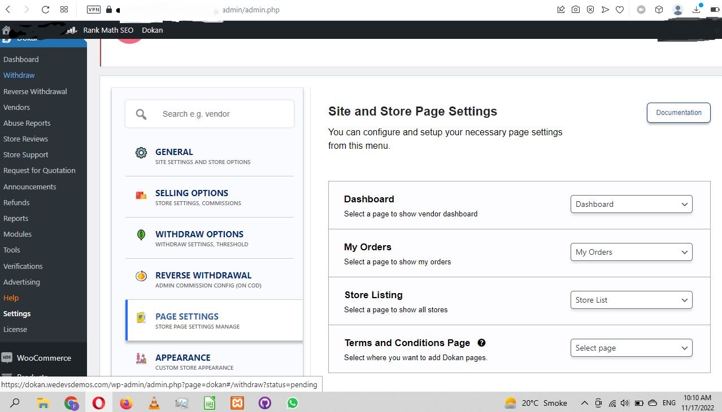Open the Dokan menu in the admin bar

point(152,30)
